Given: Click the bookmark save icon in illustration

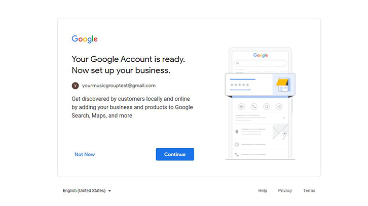Looking at the screenshot, I should pyautogui.click(x=267, y=107).
